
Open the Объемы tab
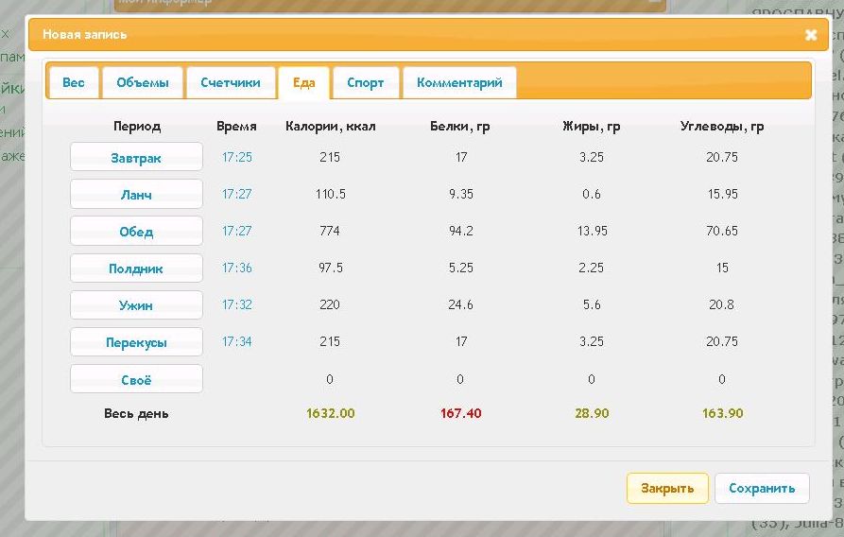click(x=143, y=82)
